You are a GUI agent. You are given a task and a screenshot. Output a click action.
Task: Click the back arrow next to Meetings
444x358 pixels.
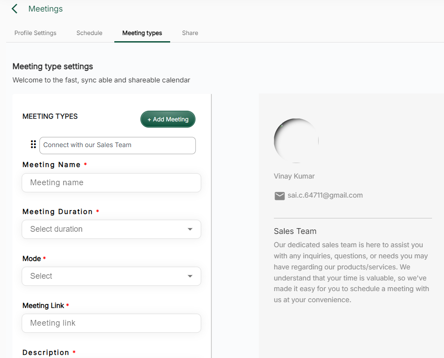coord(15,9)
